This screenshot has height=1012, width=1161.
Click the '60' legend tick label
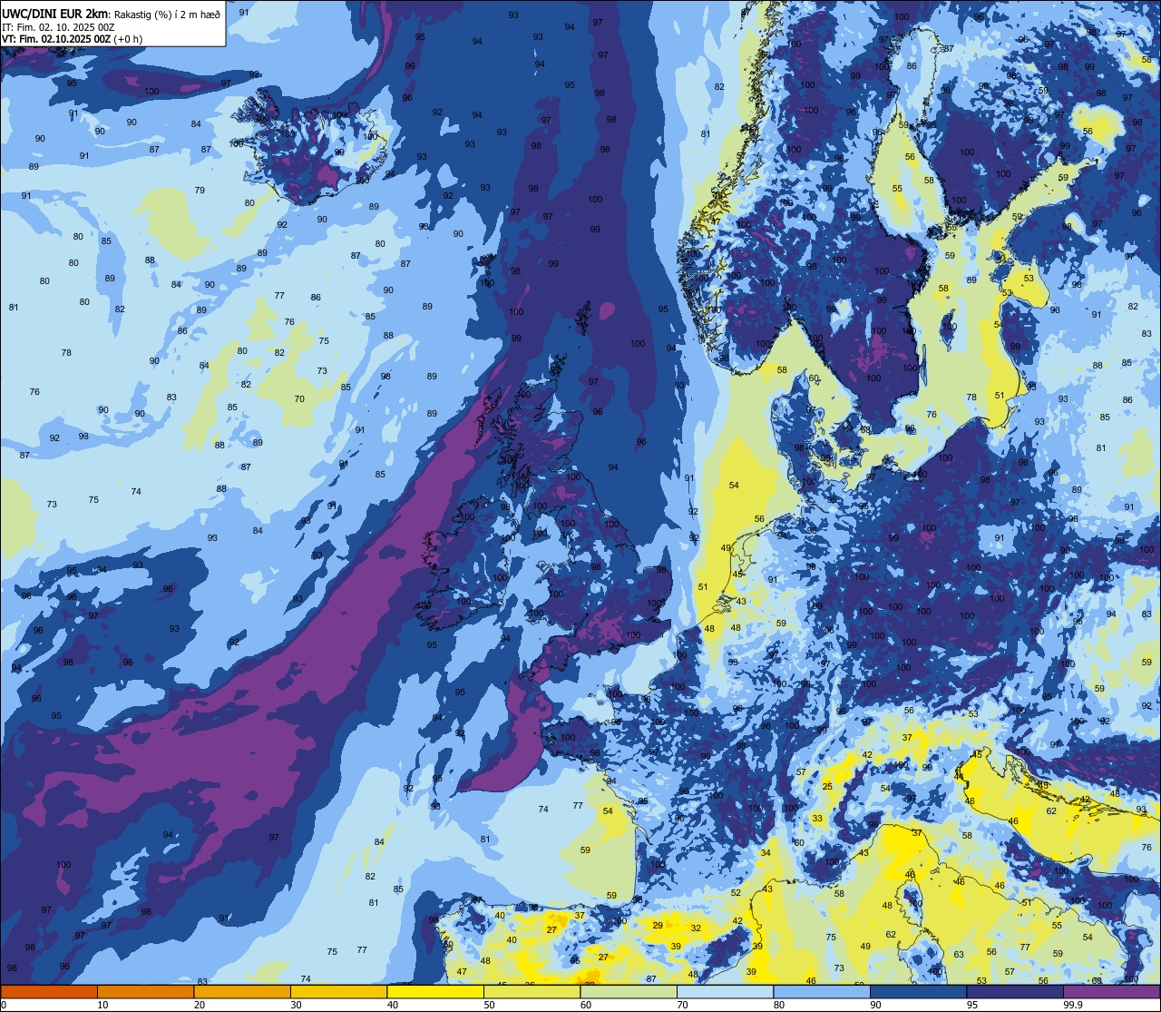[x=586, y=1005]
